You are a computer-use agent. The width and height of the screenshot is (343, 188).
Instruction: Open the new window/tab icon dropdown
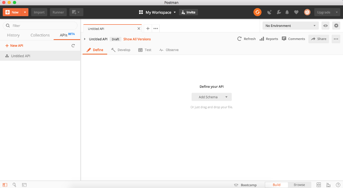pyautogui.click(x=76, y=12)
